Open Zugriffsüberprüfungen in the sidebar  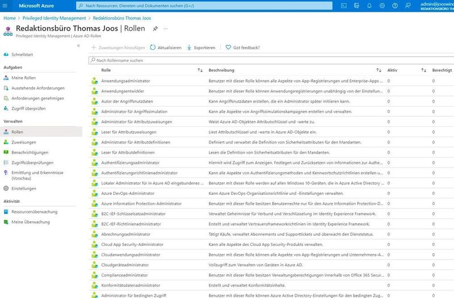tap(32, 163)
